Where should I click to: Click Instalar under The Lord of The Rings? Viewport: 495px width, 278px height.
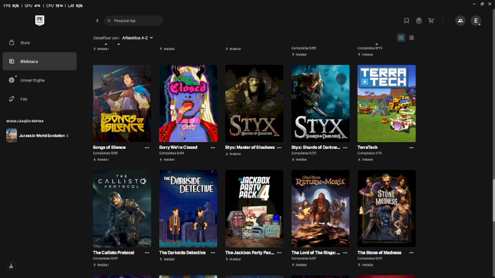[299, 265]
